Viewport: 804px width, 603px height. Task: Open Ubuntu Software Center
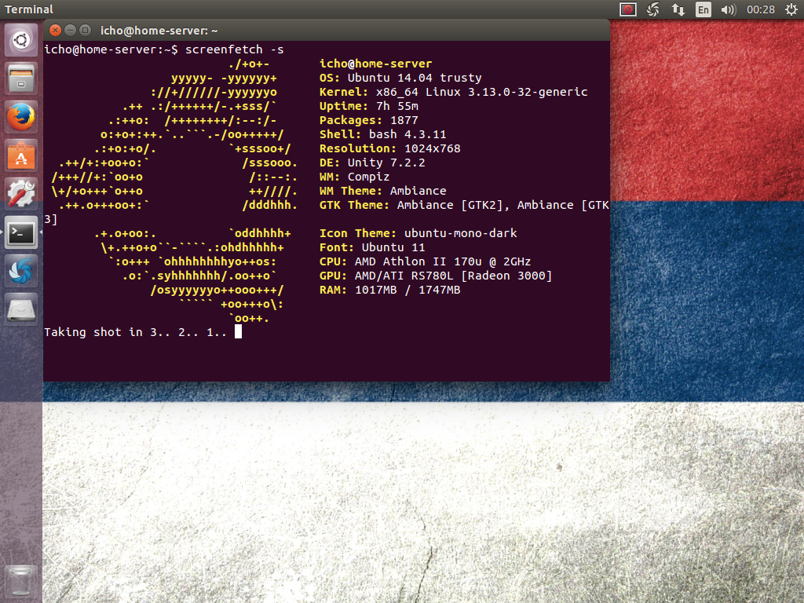tap(21, 155)
